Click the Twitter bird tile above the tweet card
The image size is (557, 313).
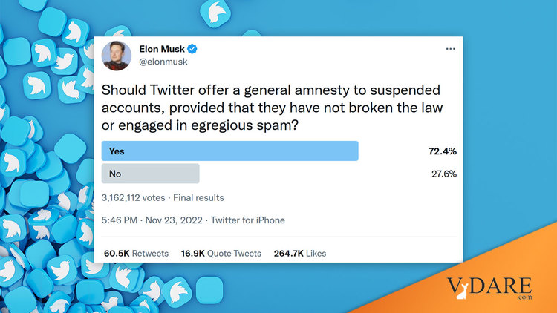coord(215,13)
